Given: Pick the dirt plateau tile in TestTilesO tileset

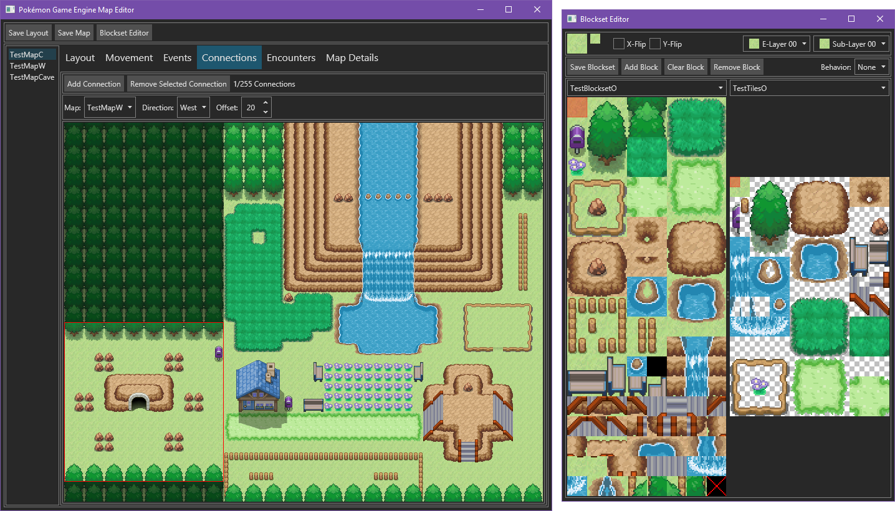Looking at the screenshot, I should click(x=820, y=207).
